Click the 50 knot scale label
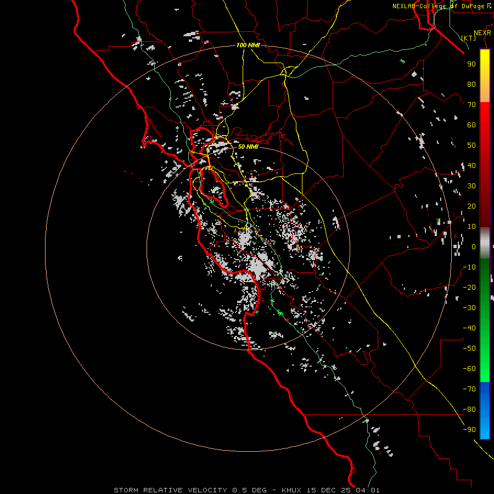The width and height of the screenshot is (494, 494). click(471, 145)
